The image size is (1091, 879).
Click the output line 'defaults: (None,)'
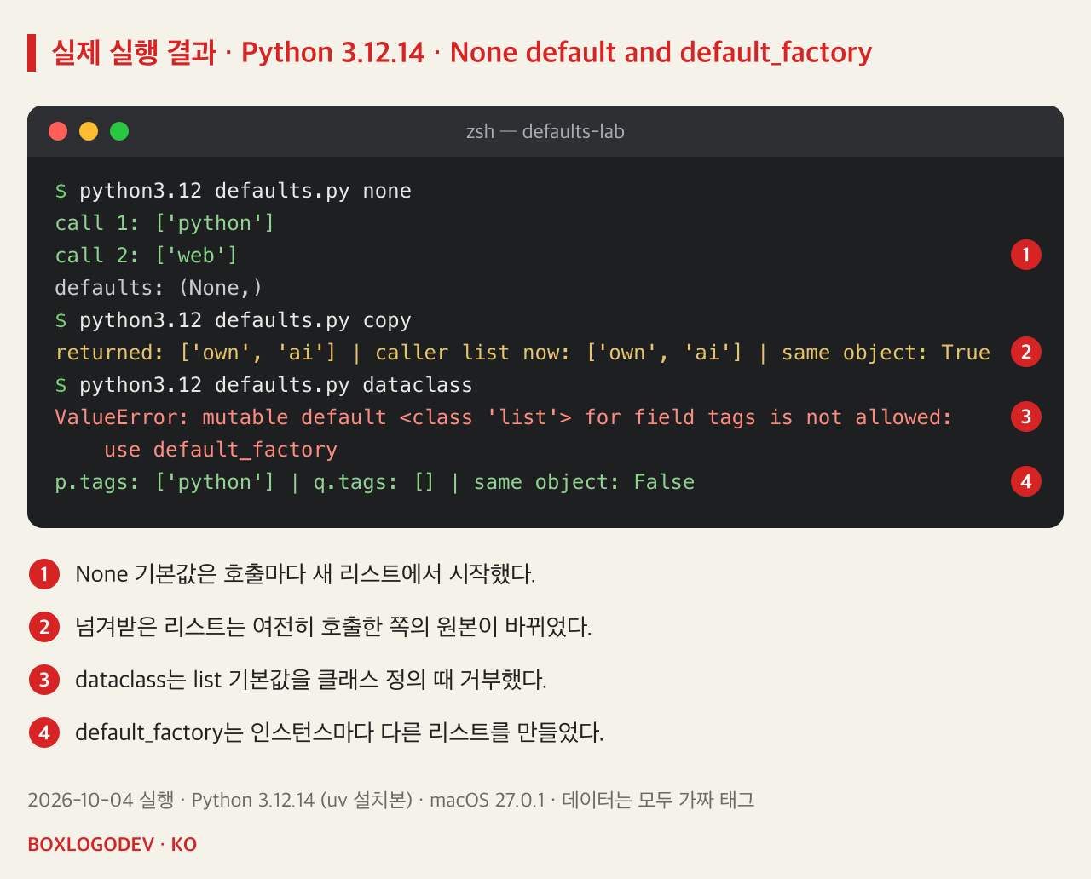[159, 288]
